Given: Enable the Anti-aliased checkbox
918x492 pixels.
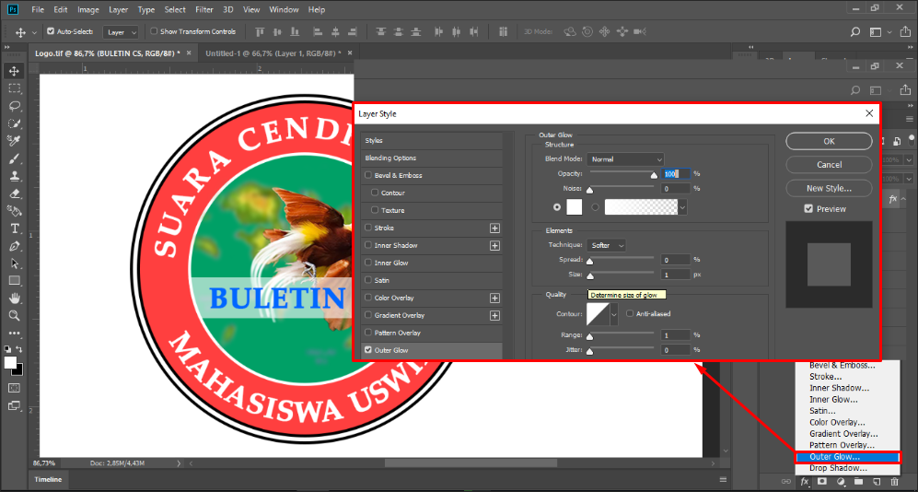Looking at the screenshot, I should 630,314.
